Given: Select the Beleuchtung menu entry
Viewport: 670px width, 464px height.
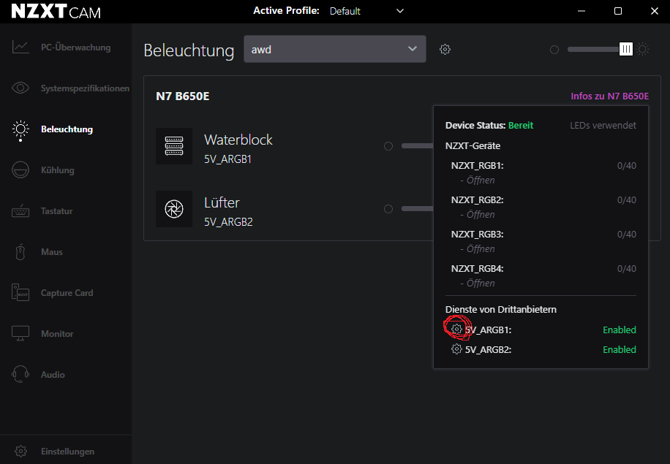Looking at the screenshot, I should click(67, 129).
